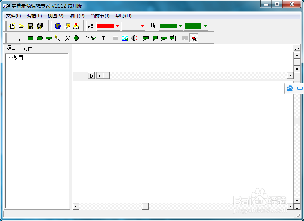
Task: Switch to the 项目 tab
Action: pos(11,48)
